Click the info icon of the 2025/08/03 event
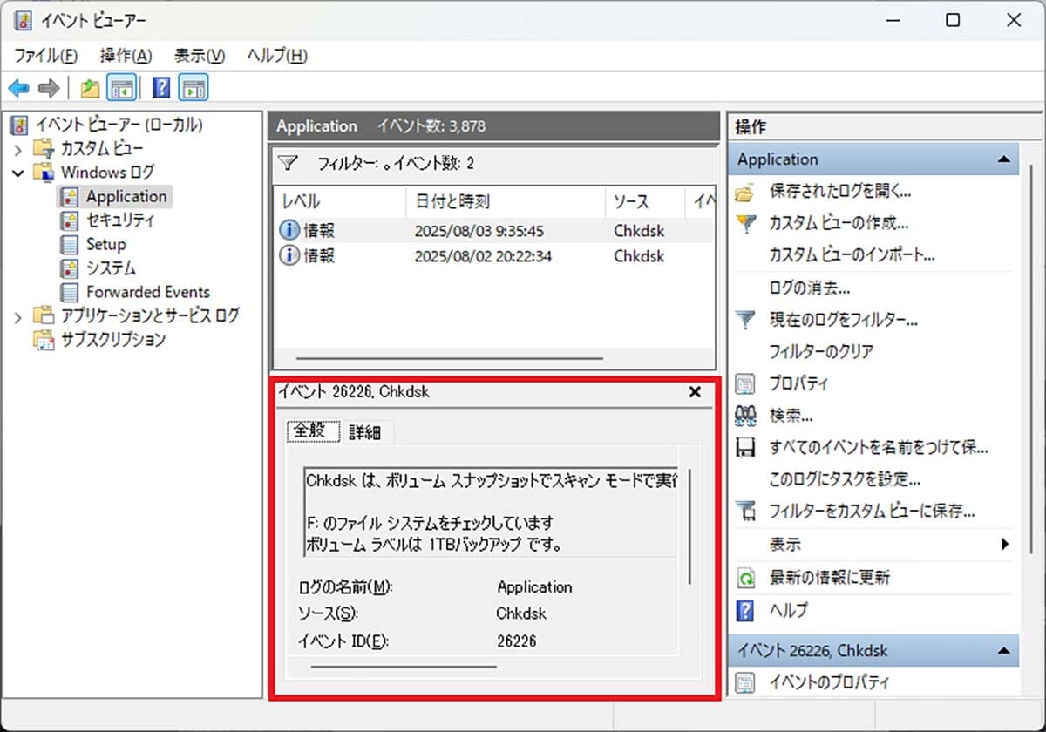This screenshot has width=1046, height=732. coord(289,231)
